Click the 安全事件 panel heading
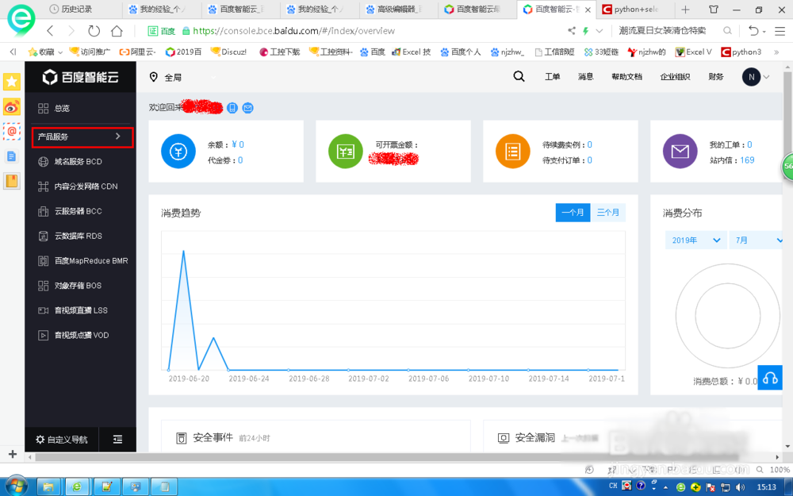The height and width of the screenshot is (496, 793). [213, 438]
